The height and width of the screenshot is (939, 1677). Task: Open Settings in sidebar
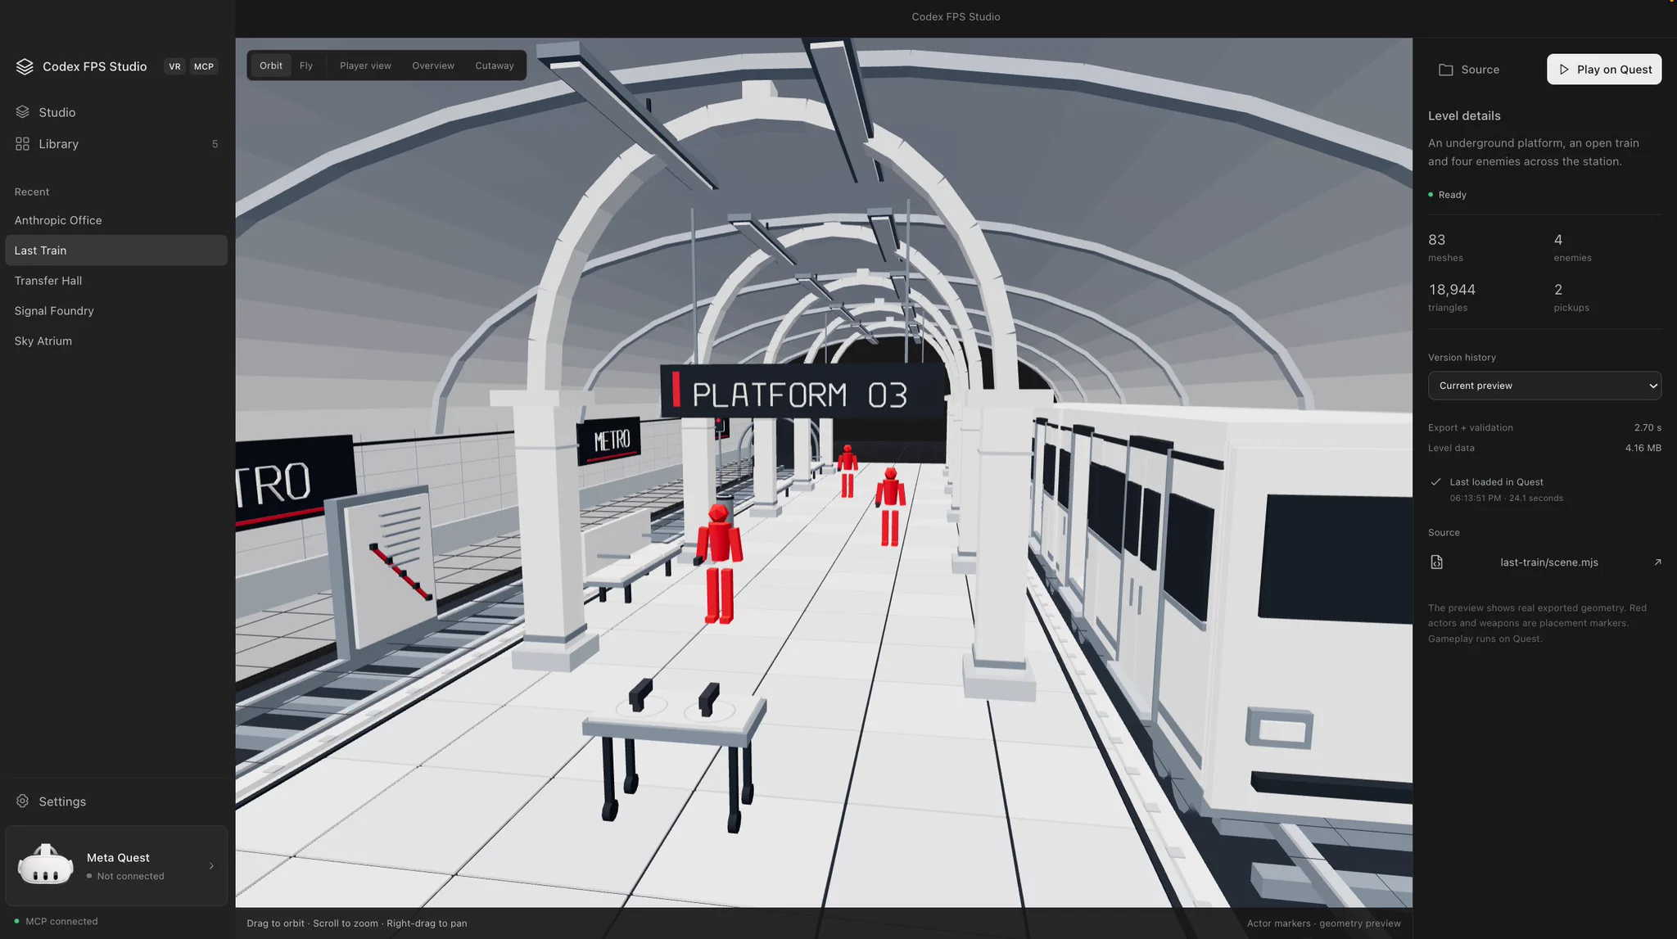(116, 801)
